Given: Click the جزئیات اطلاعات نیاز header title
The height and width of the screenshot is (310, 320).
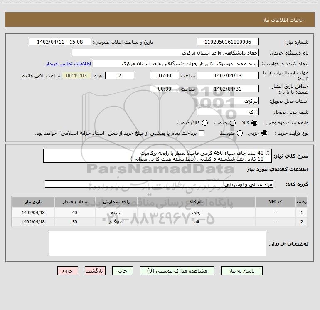Looking at the screenshot, I should tap(283, 20).
